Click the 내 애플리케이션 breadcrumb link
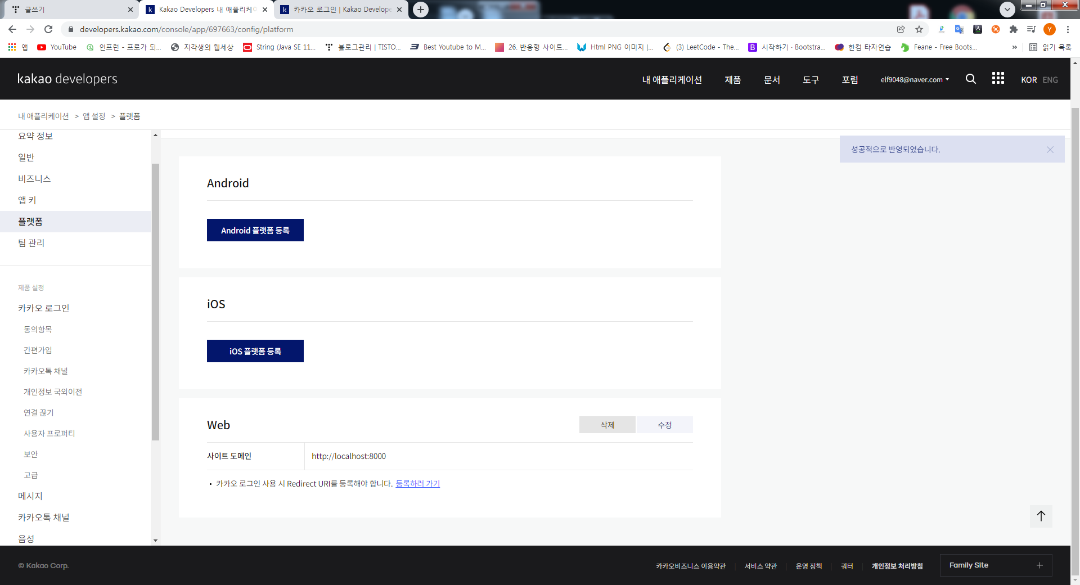Screen dimensions: 1080x585 tap(43, 116)
